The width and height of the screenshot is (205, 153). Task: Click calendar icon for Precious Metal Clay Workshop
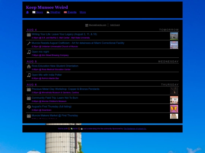pos(29,90)
